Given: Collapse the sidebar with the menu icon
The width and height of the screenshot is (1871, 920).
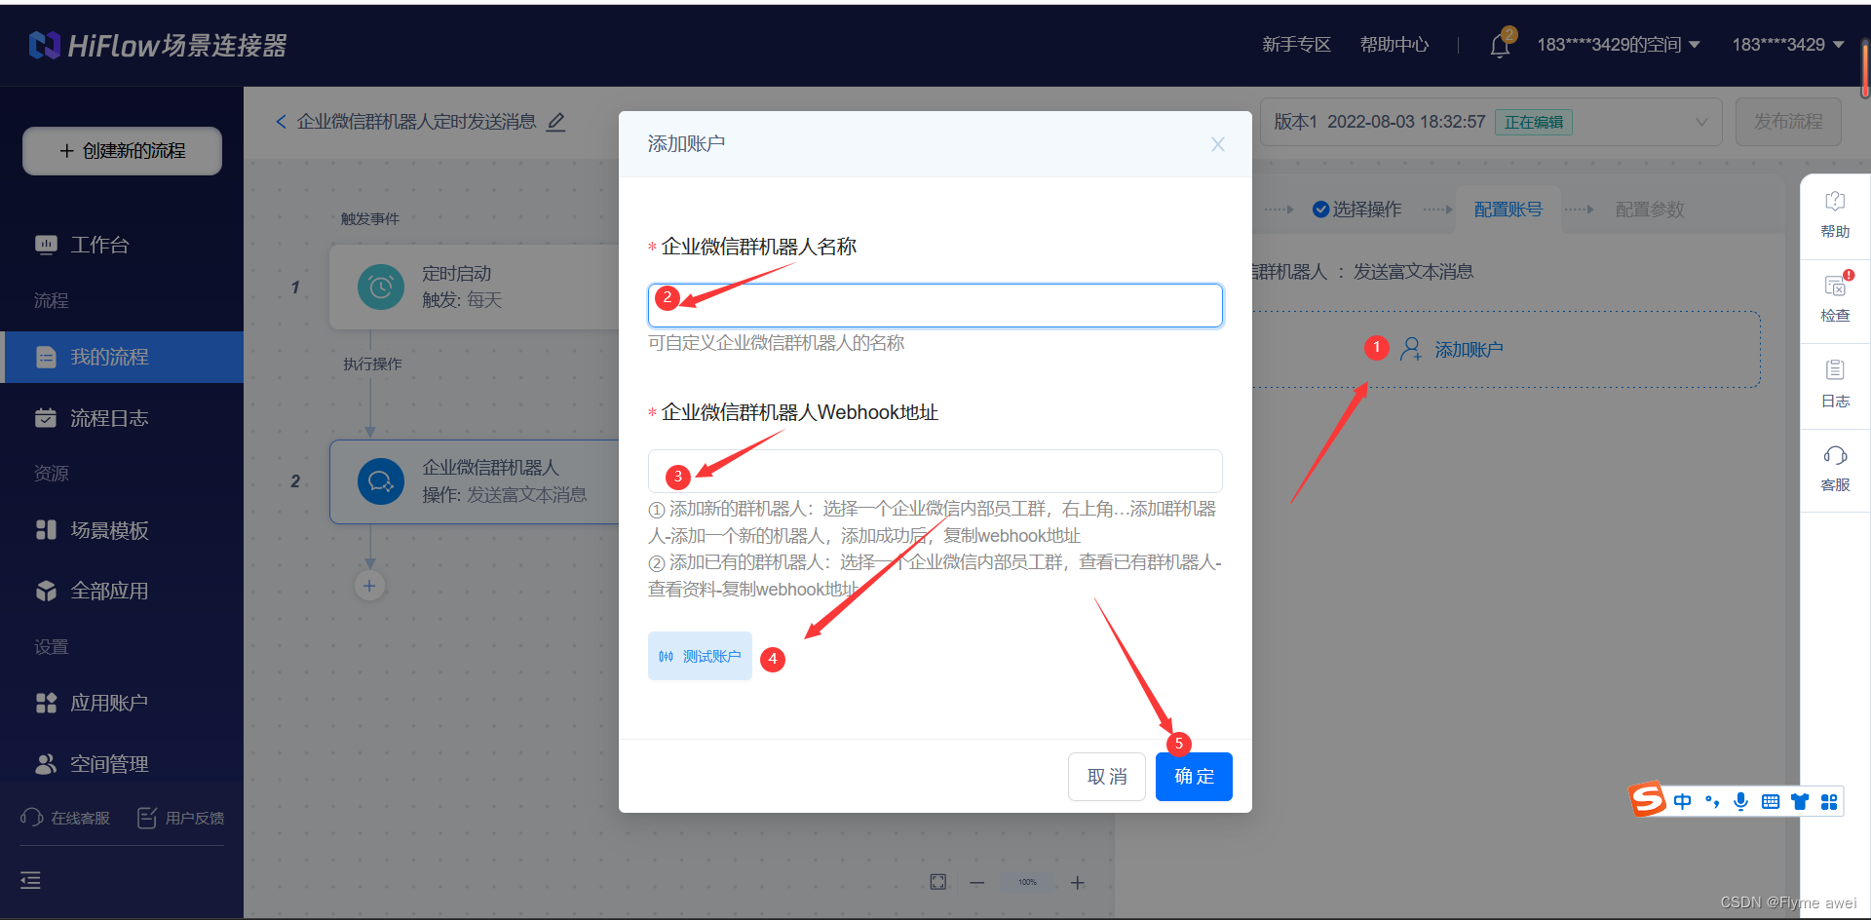Looking at the screenshot, I should click(x=31, y=881).
